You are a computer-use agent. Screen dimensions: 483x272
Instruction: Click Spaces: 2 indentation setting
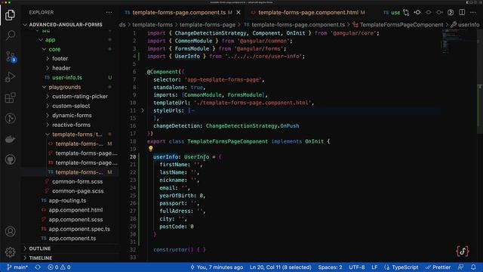(x=330, y=267)
